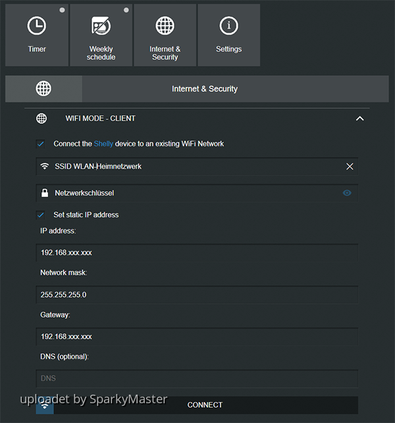Open Settings info icon tile
The height and width of the screenshot is (423, 395).
(228, 35)
